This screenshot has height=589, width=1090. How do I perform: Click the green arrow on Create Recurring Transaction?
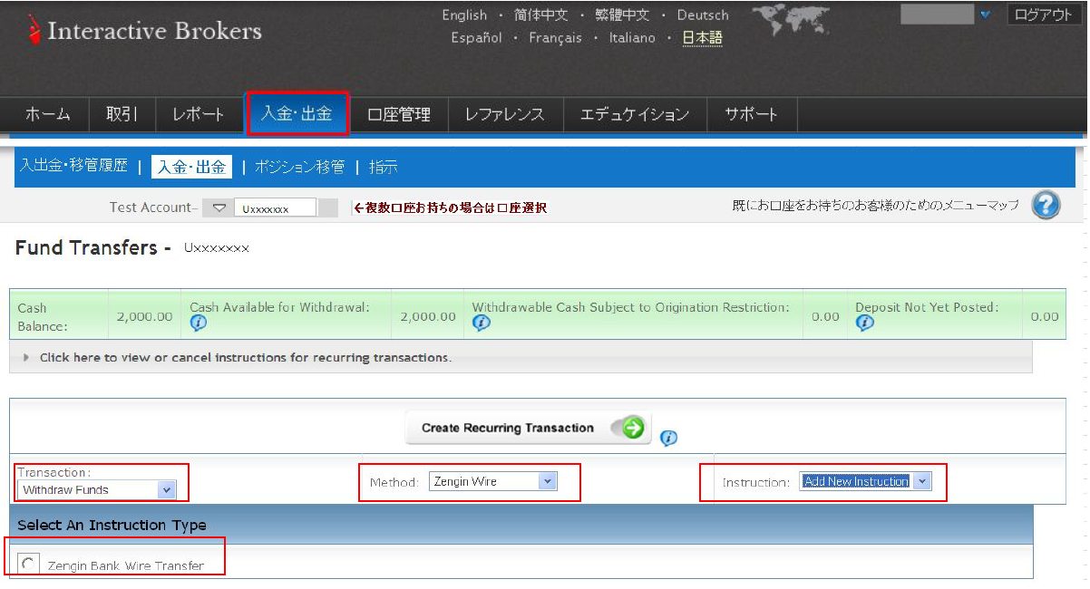633,428
